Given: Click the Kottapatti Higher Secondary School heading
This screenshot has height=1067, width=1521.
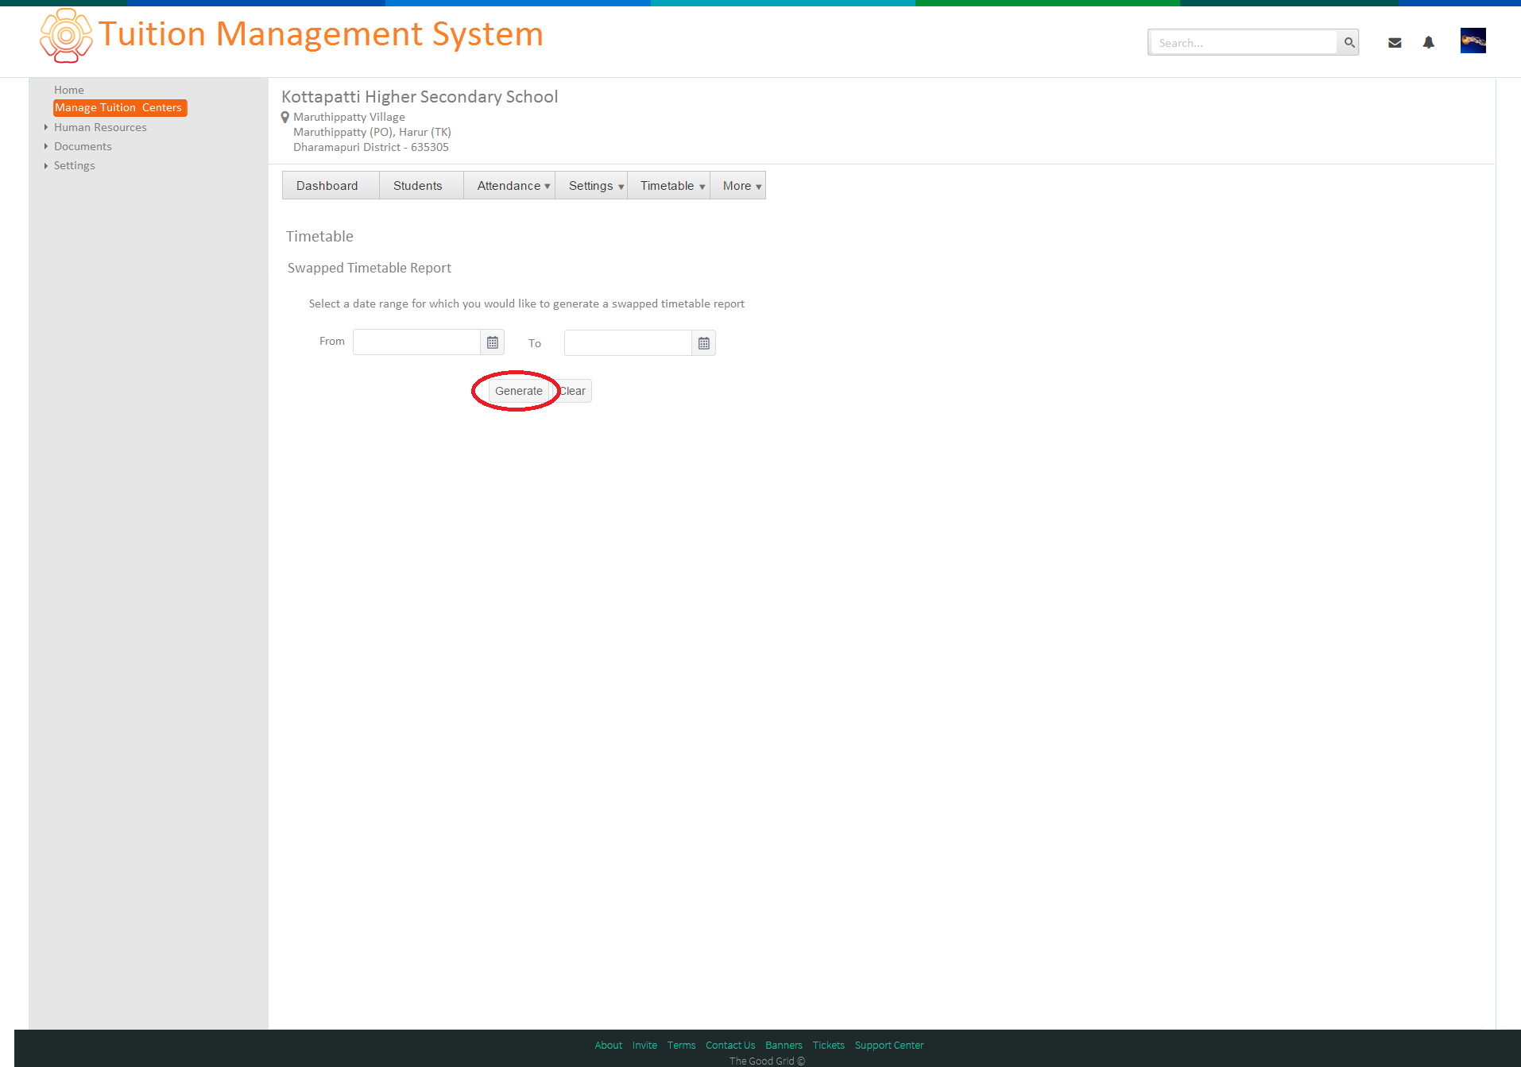Looking at the screenshot, I should point(420,97).
